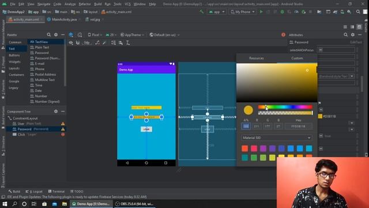This screenshot has width=369, height=208.
Task: Expand the android style attribute dropdown
Action: tap(352, 76)
